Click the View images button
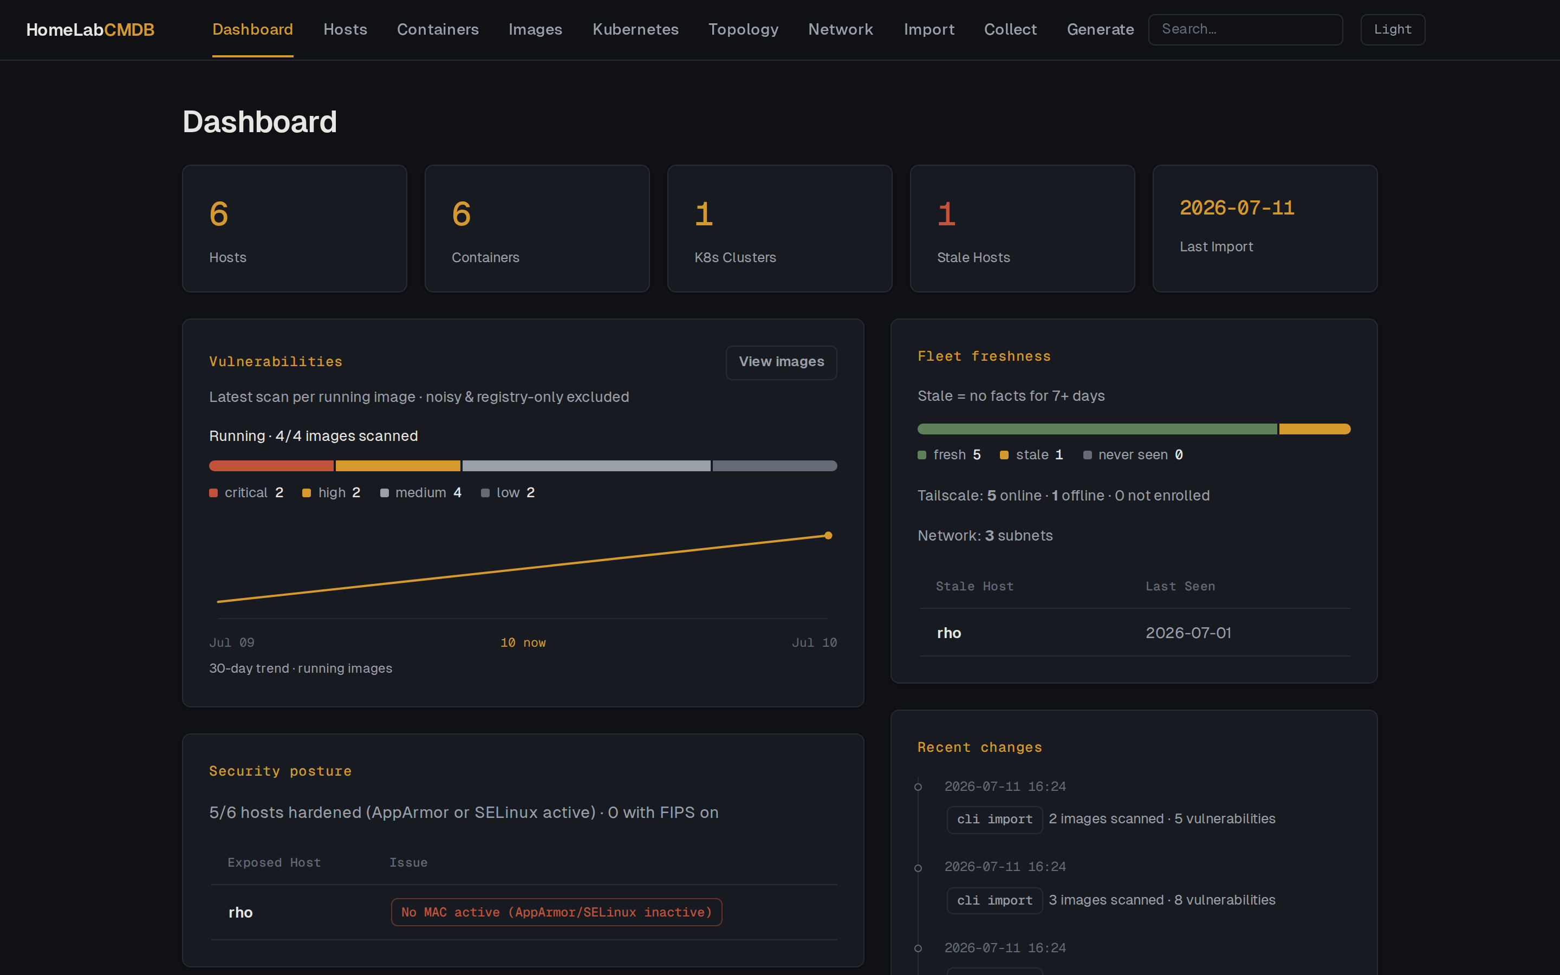 [x=781, y=362]
